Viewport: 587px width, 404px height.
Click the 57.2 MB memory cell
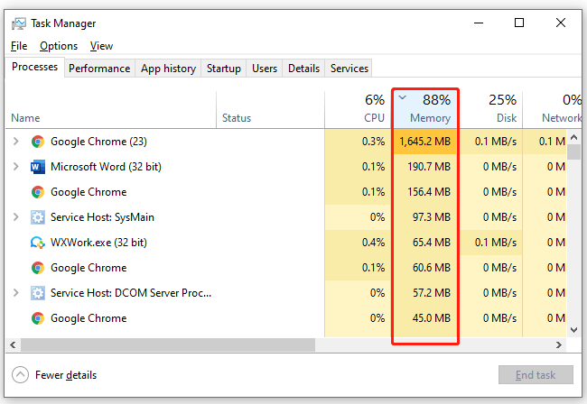point(425,293)
